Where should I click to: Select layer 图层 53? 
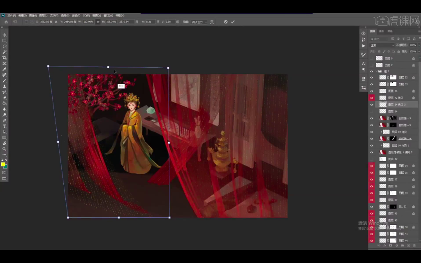(x=403, y=84)
